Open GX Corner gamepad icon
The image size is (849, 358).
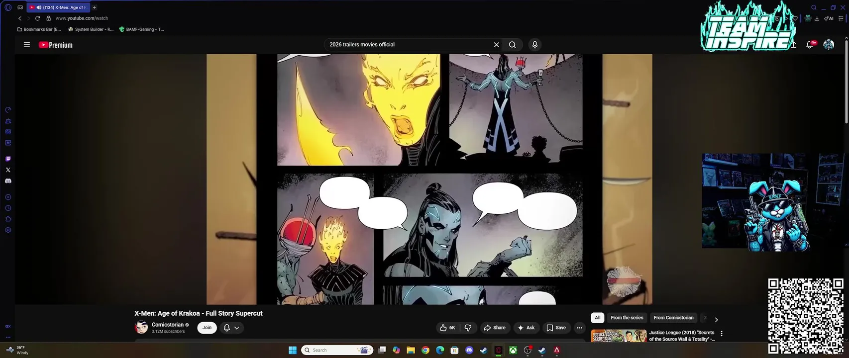pos(20,7)
